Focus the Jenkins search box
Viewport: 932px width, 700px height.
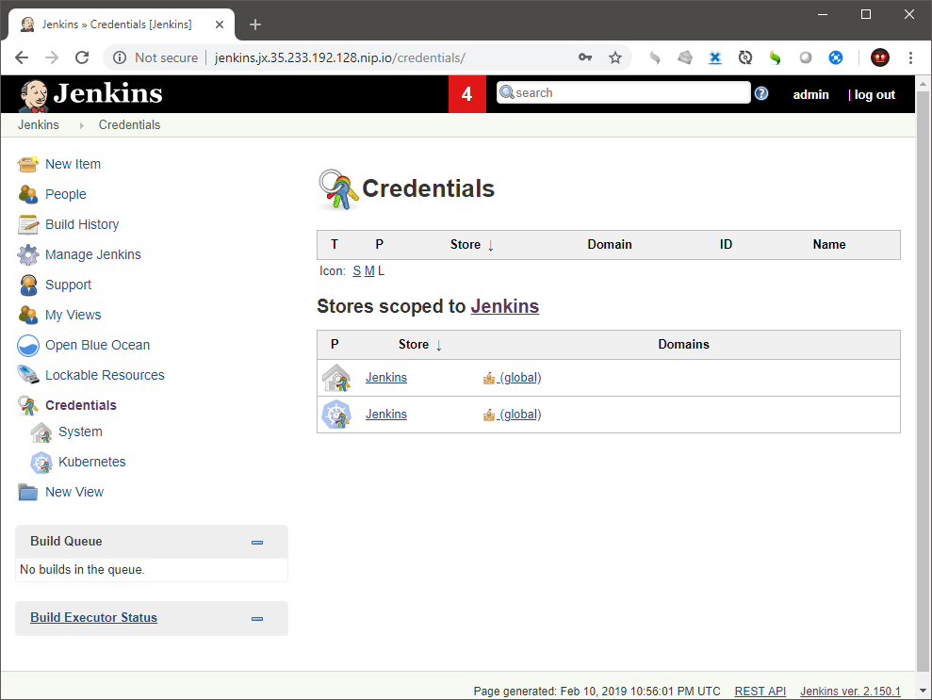tap(624, 92)
